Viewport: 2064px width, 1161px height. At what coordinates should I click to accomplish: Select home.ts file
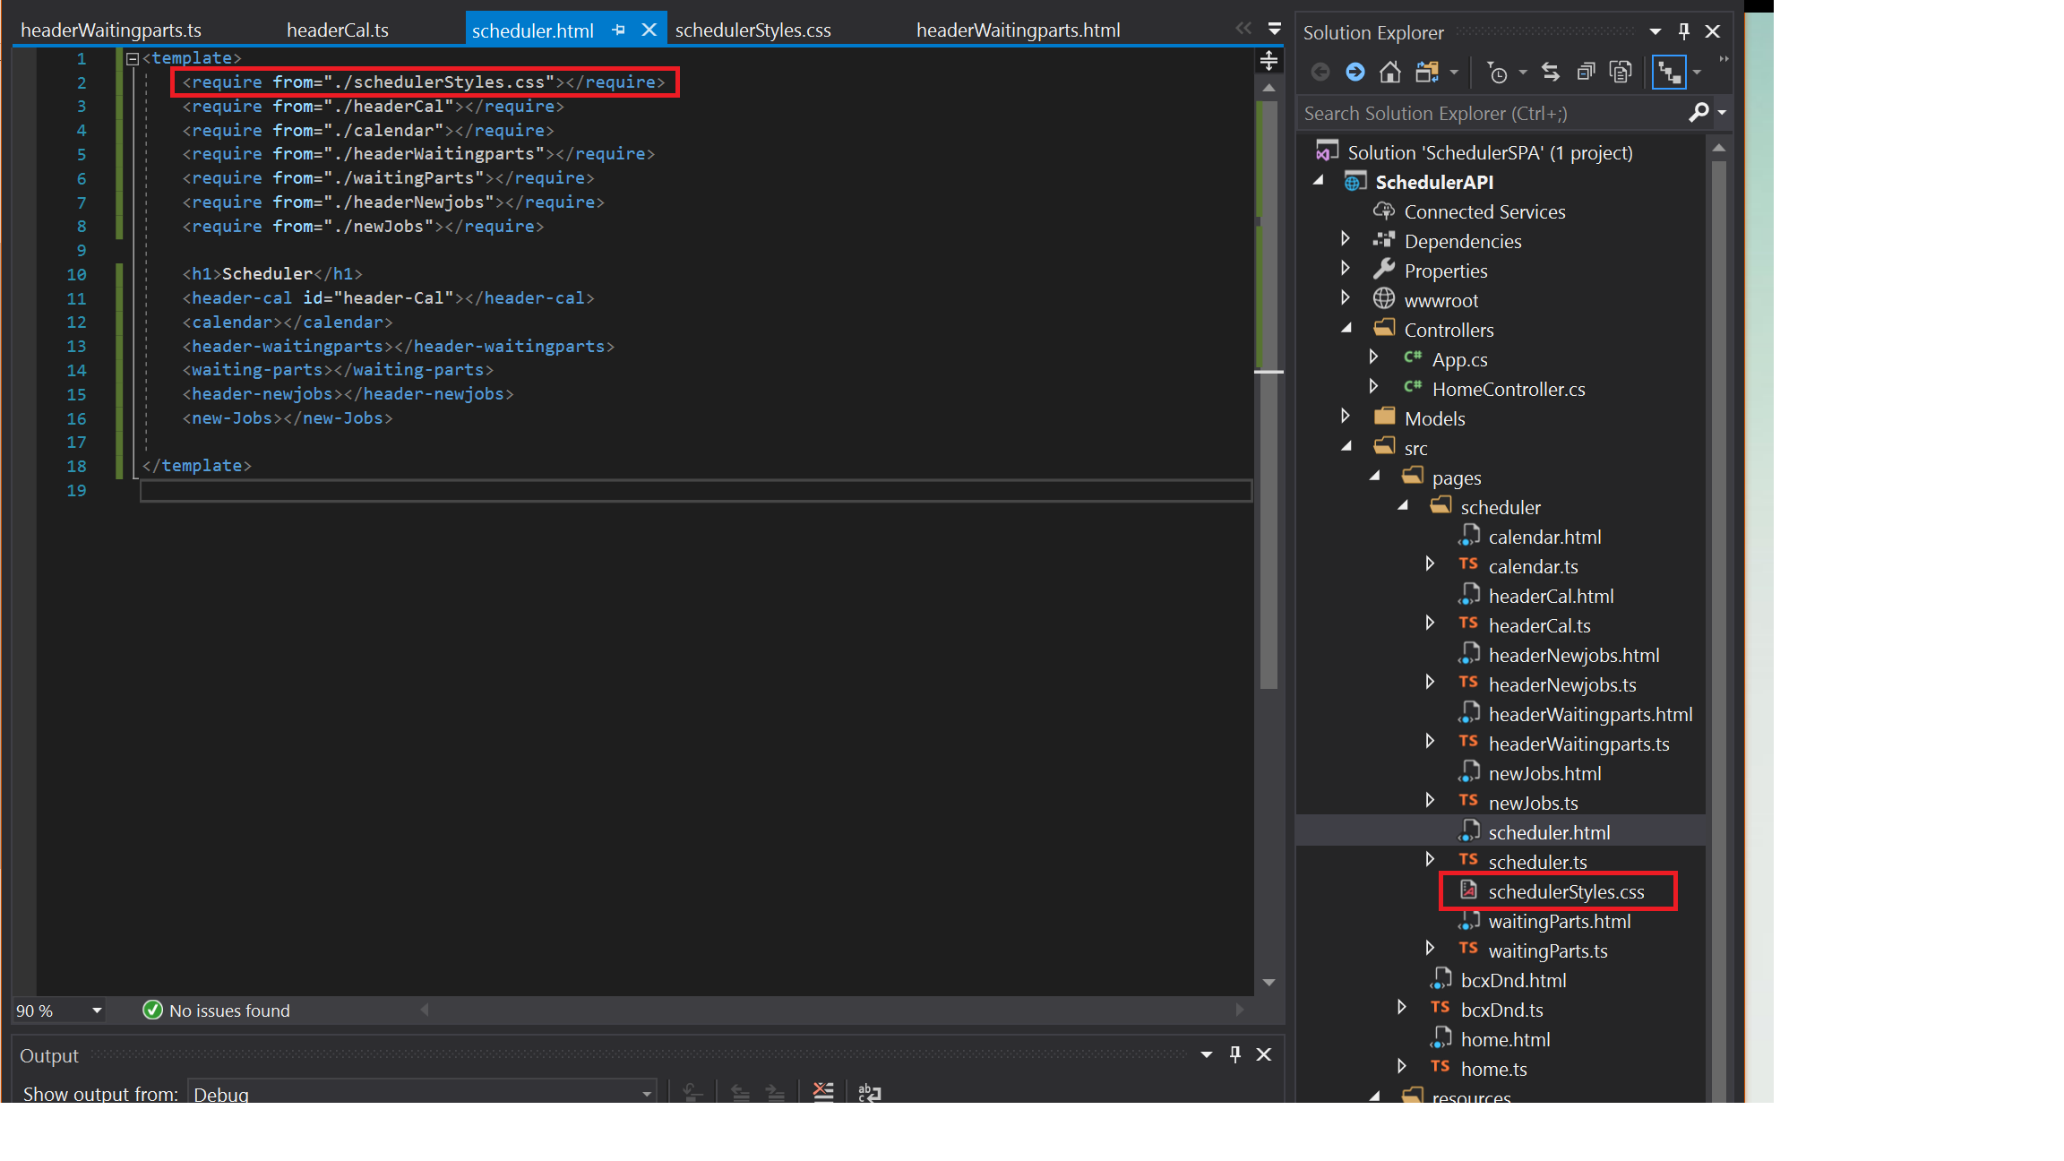[x=1493, y=1070]
